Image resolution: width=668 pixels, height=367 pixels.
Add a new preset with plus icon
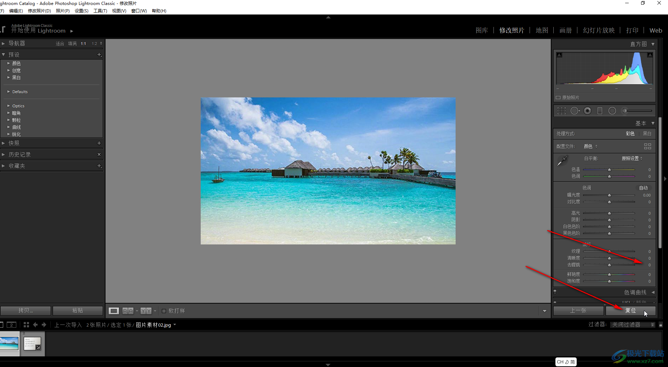click(x=99, y=55)
